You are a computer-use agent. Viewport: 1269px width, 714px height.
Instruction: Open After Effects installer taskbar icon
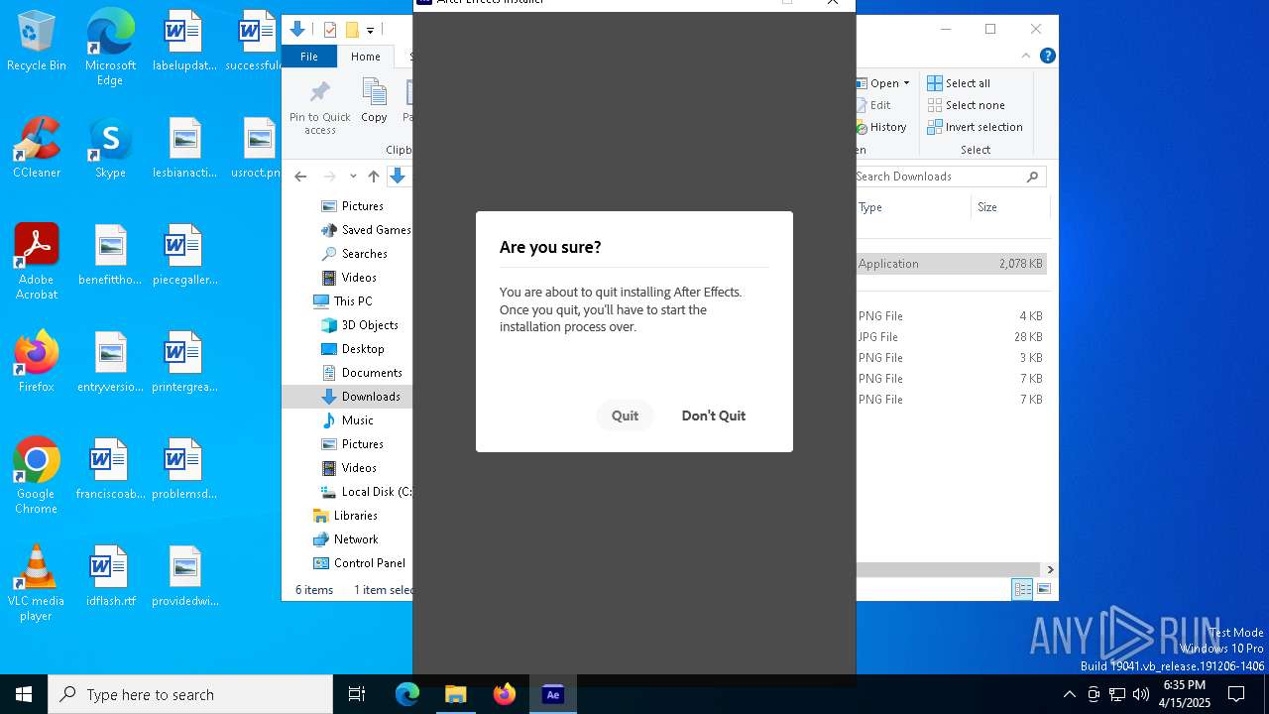pos(553,694)
